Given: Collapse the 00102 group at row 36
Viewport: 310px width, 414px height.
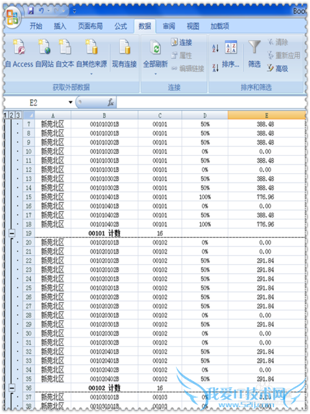Looking at the screenshot, I should (x=12, y=388).
